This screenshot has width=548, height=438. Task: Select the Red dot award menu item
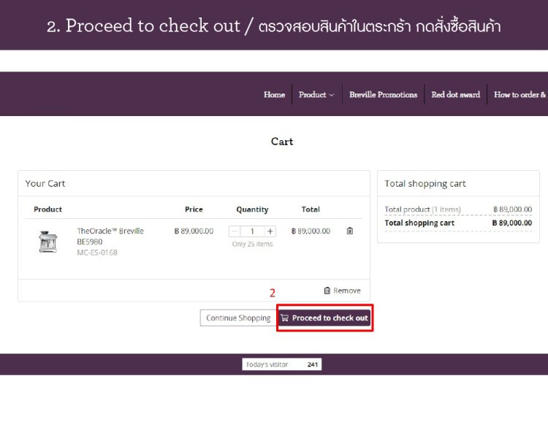tap(455, 95)
